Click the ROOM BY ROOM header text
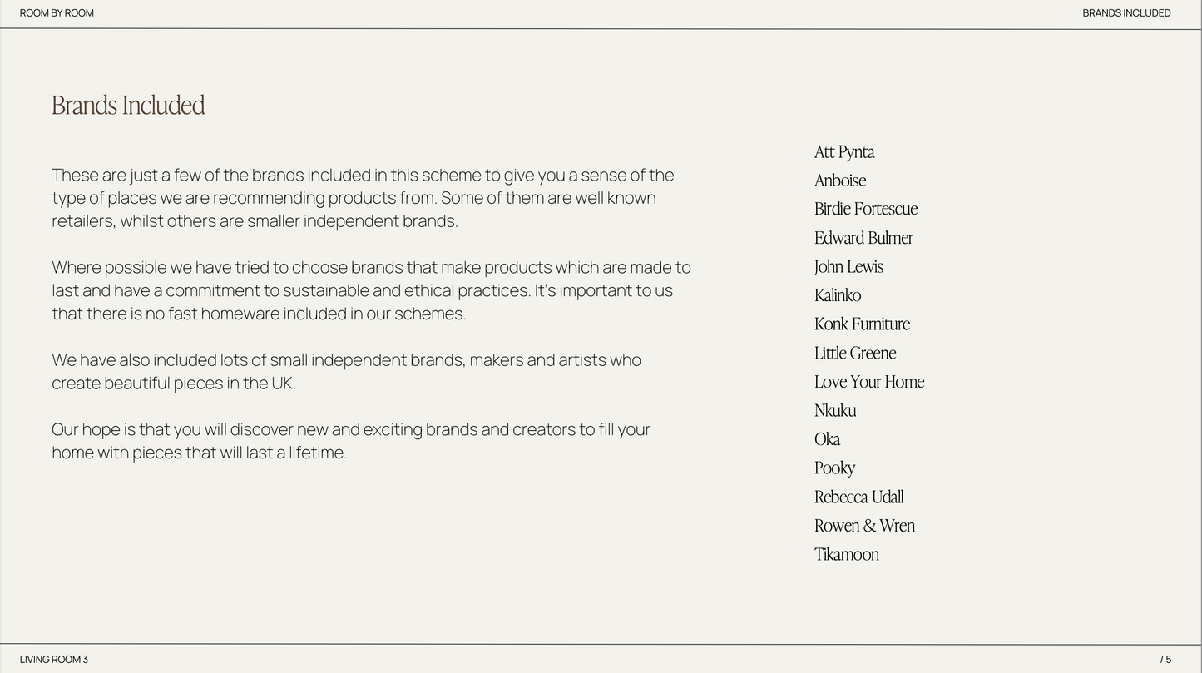This screenshot has height=673, width=1202. click(57, 13)
